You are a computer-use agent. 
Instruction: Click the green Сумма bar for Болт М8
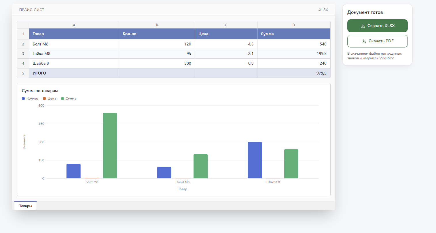pyautogui.click(x=110, y=146)
